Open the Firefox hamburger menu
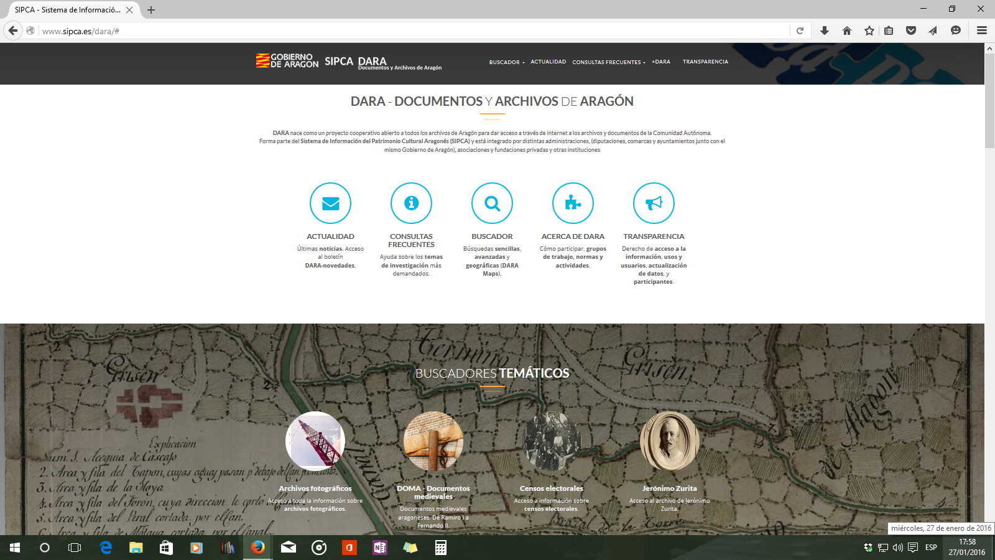The height and width of the screenshot is (560, 995). (x=982, y=30)
